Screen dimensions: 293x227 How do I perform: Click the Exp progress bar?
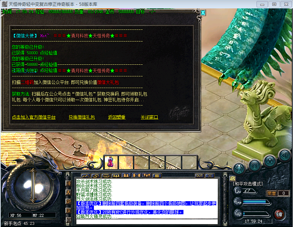256,202
